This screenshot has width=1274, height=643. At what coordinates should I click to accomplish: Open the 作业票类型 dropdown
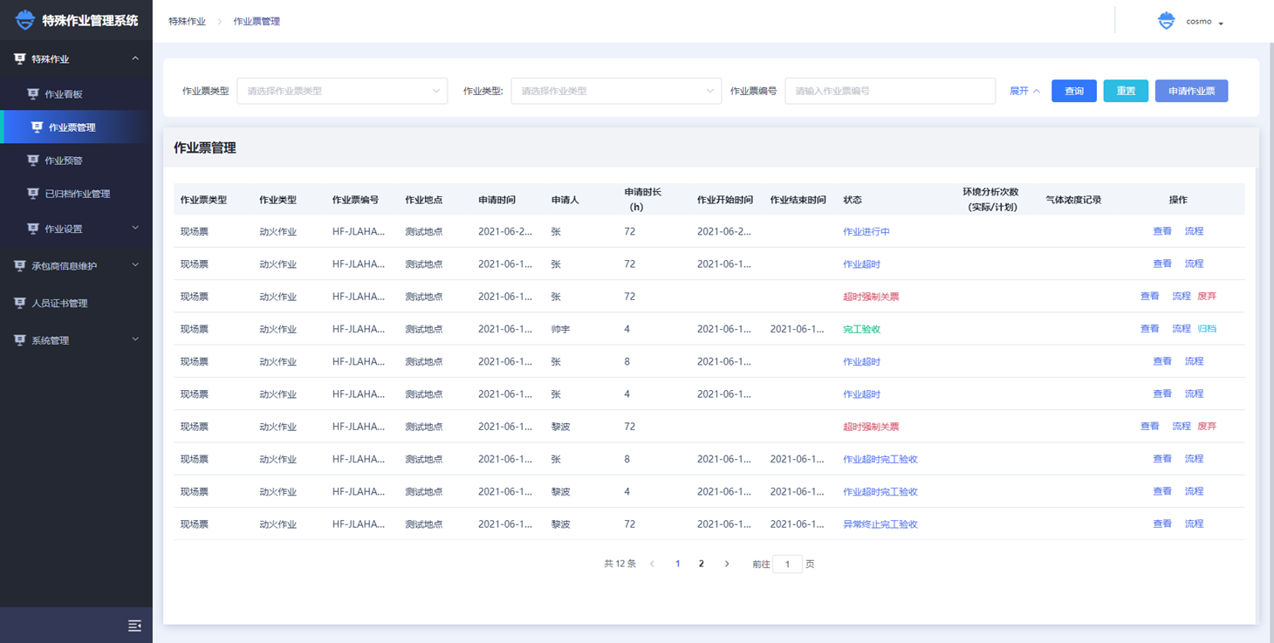click(342, 91)
